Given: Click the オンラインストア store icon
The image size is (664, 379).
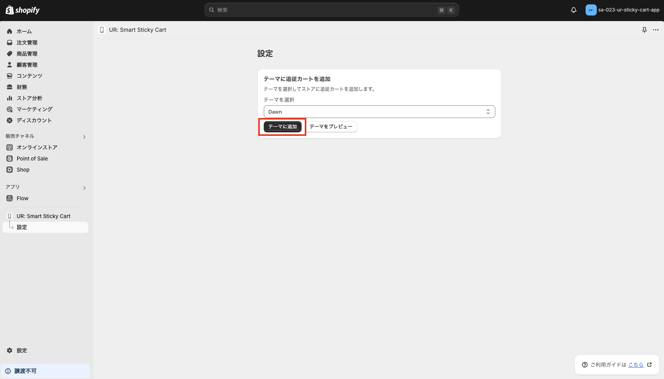Looking at the screenshot, I should point(10,147).
